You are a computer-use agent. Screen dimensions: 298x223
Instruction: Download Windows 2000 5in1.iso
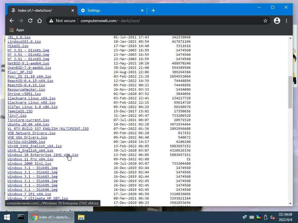point(29,164)
